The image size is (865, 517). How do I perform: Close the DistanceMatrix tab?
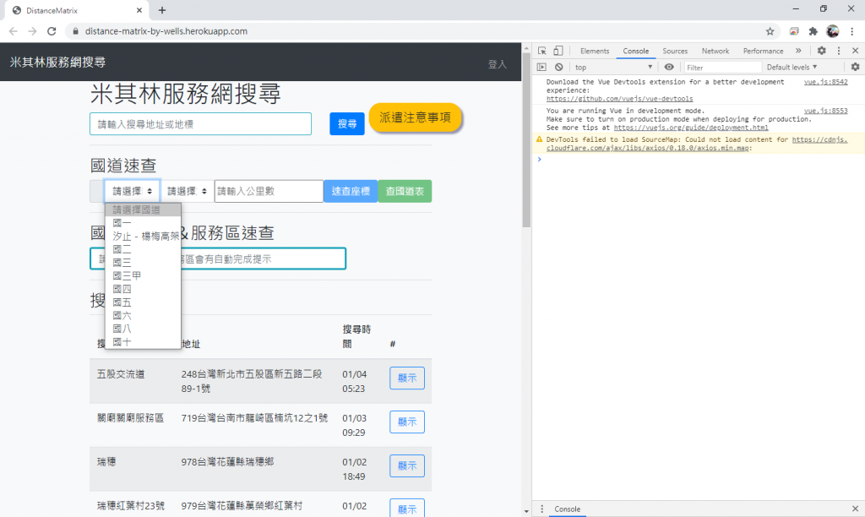139,10
